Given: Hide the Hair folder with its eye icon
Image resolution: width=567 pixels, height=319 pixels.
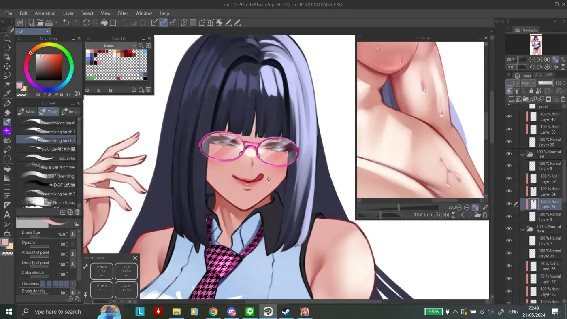Looking at the screenshot, I should pyautogui.click(x=509, y=154).
